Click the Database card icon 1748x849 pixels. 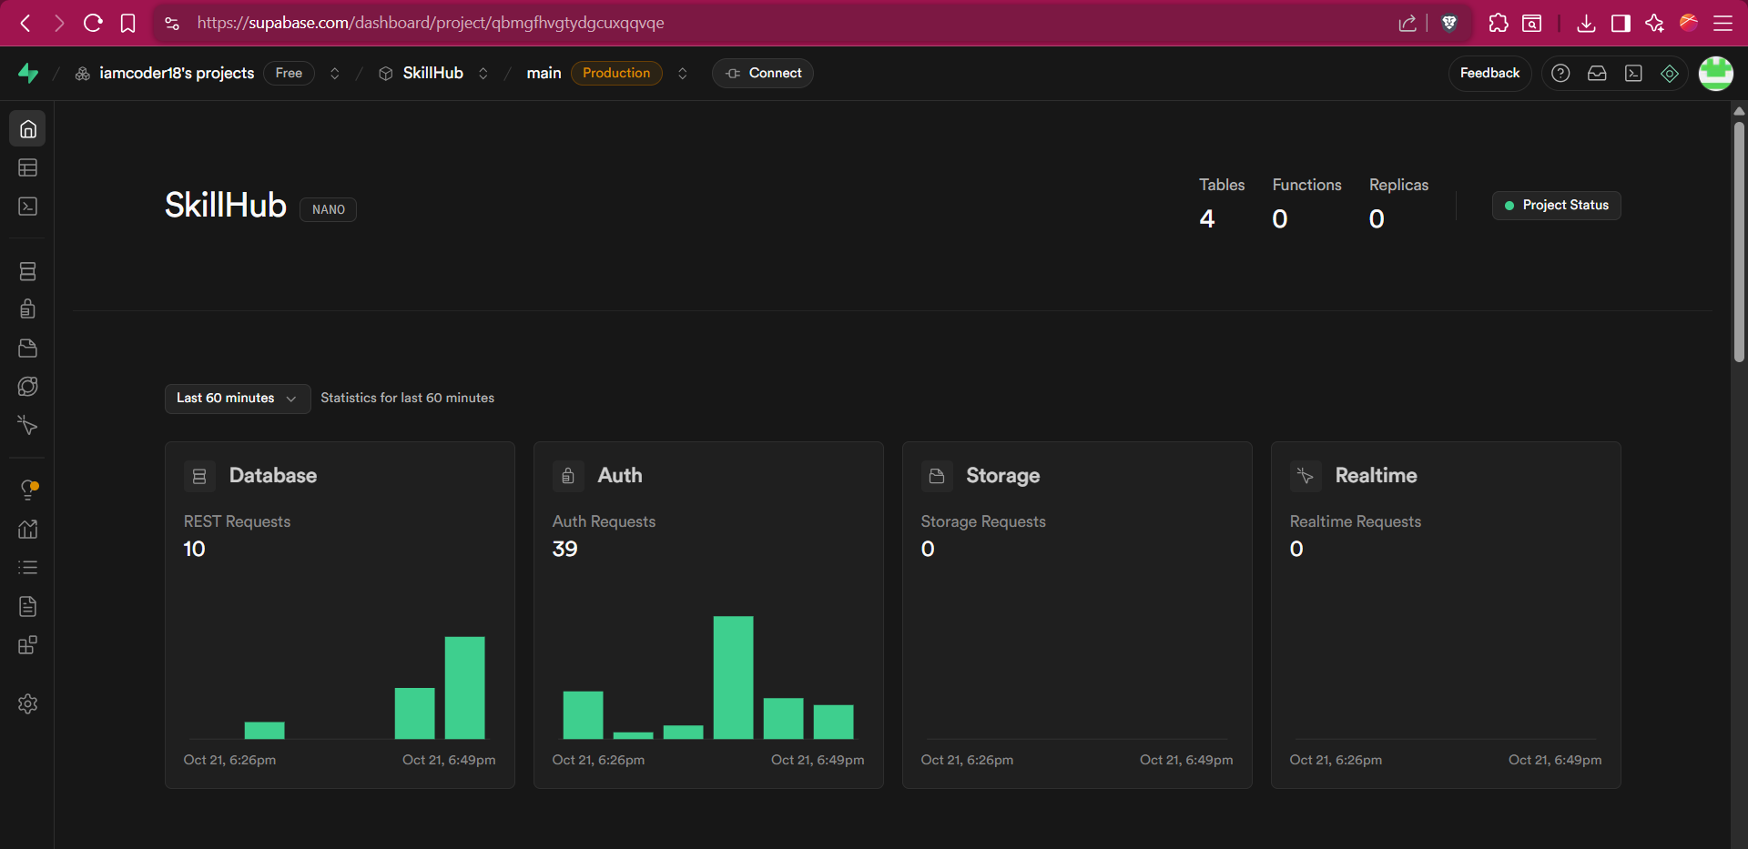pyautogui.click(x=199, y=476)
